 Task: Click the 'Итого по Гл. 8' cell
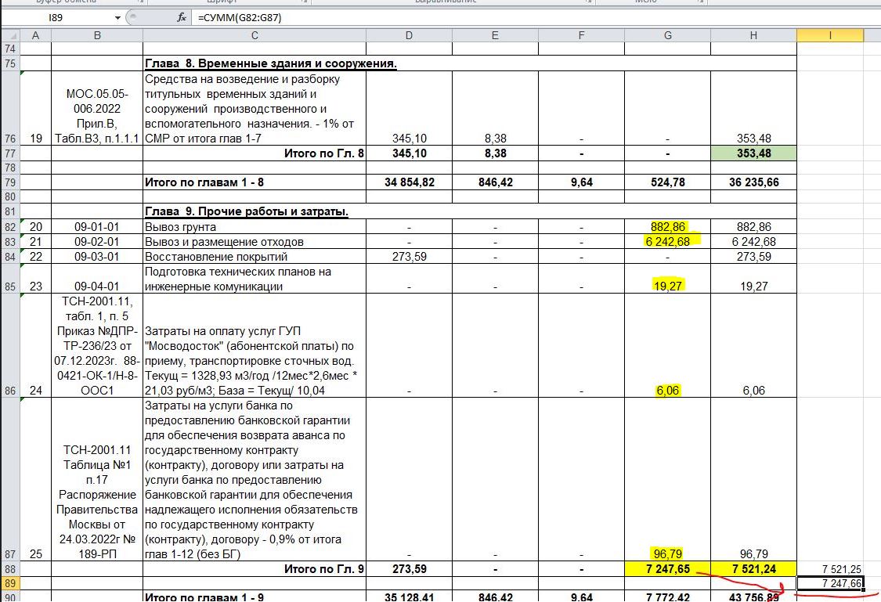coord(255,153)
